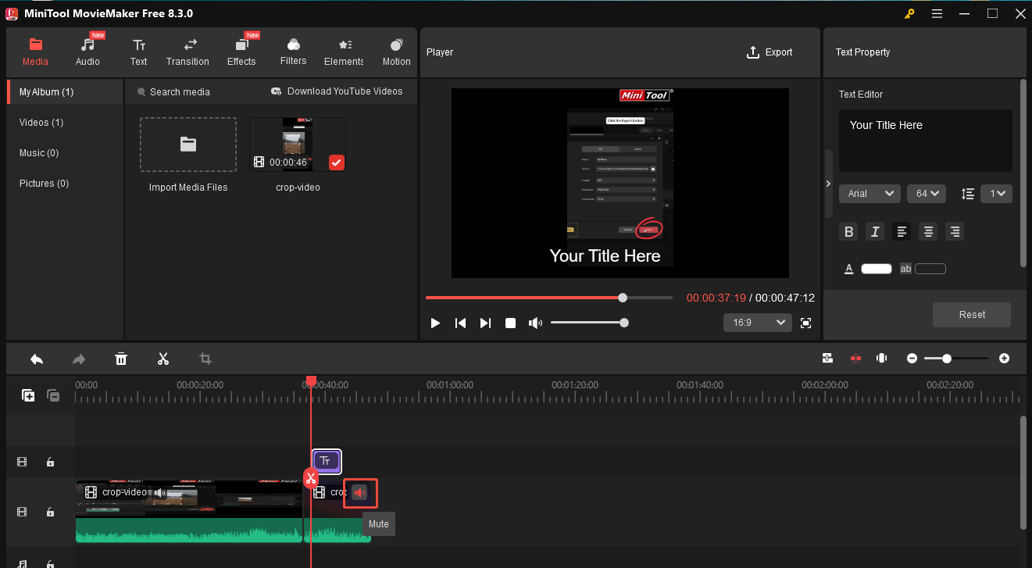
Task: Align the title text to the right
Action: tap(954, 231)
